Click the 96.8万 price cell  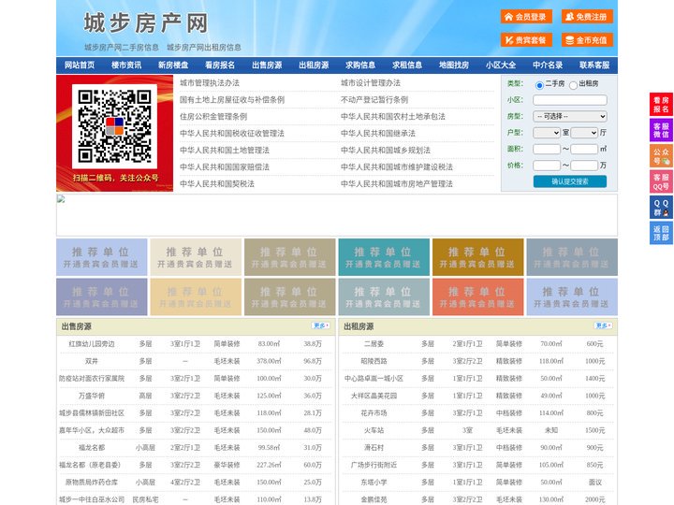[x=313, y=361]
